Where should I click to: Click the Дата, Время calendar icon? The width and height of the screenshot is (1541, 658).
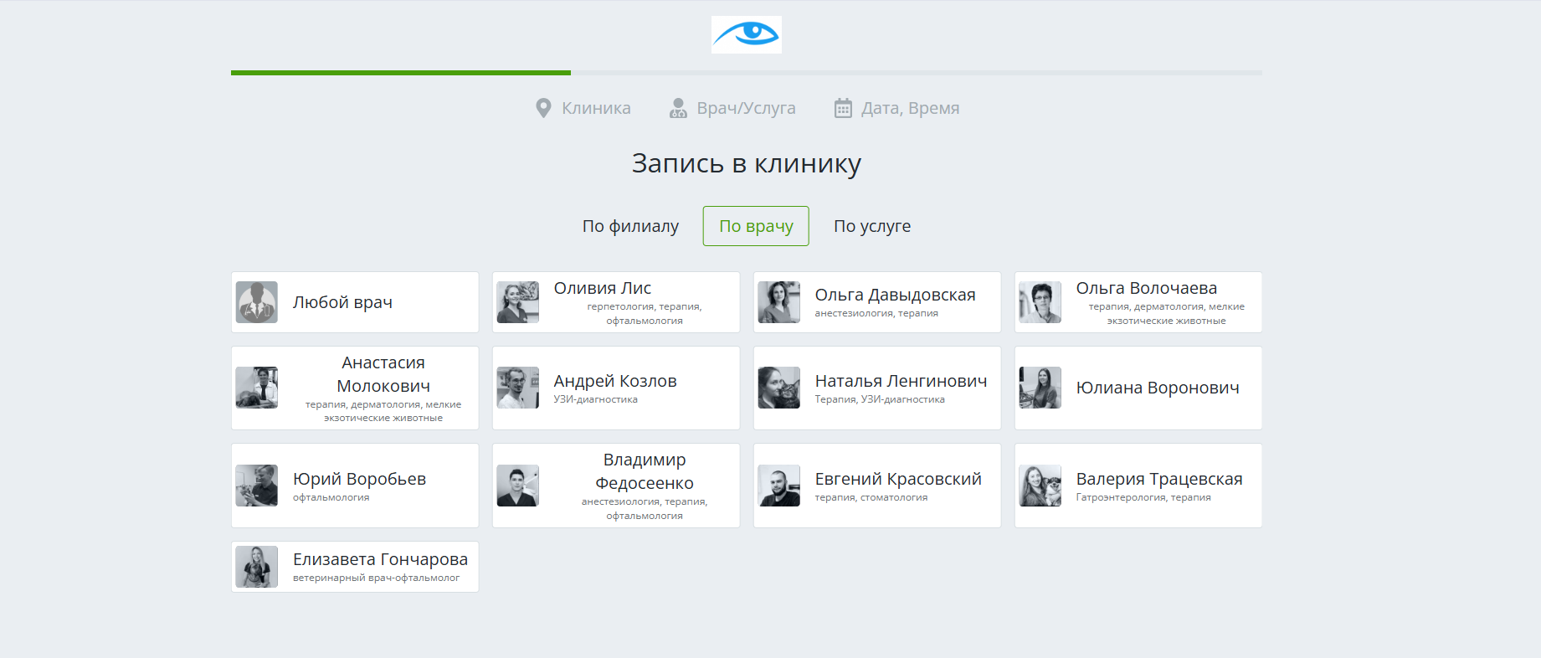coord(843,108)
